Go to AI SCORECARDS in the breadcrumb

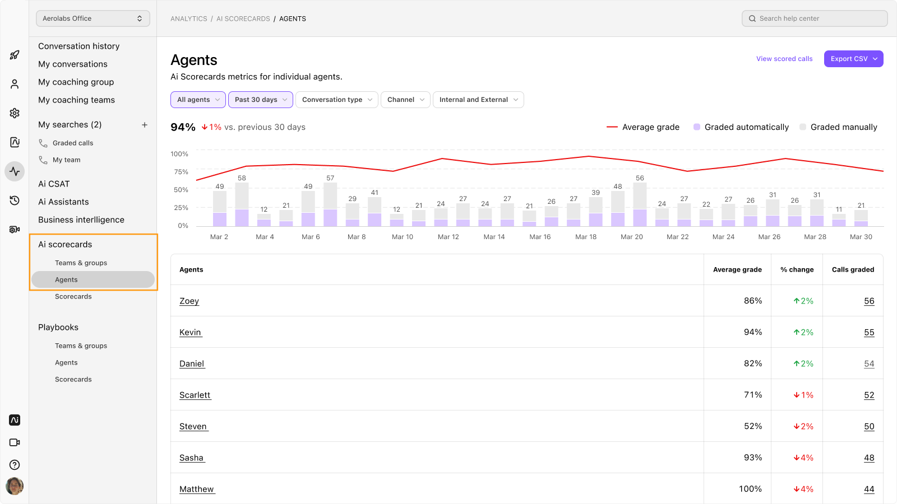[x=243, y=19]
